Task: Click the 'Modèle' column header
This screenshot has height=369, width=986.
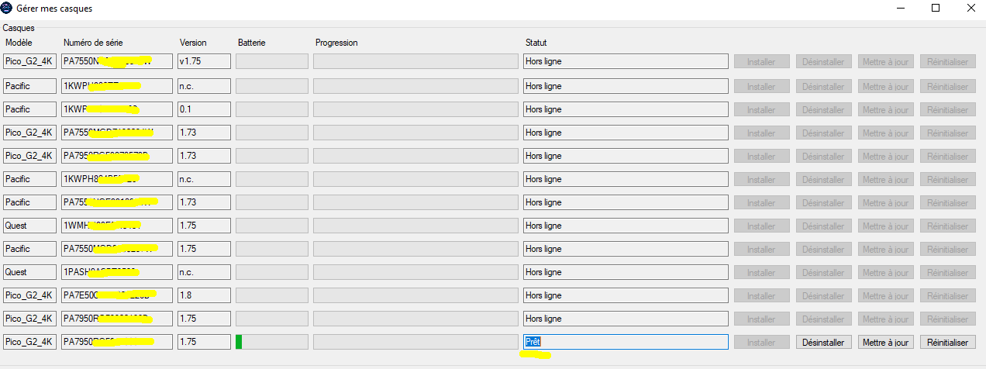Action: click(x=18, y=43)
